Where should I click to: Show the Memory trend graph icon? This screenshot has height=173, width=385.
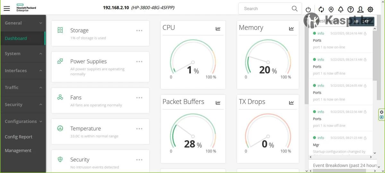(291, 29)
